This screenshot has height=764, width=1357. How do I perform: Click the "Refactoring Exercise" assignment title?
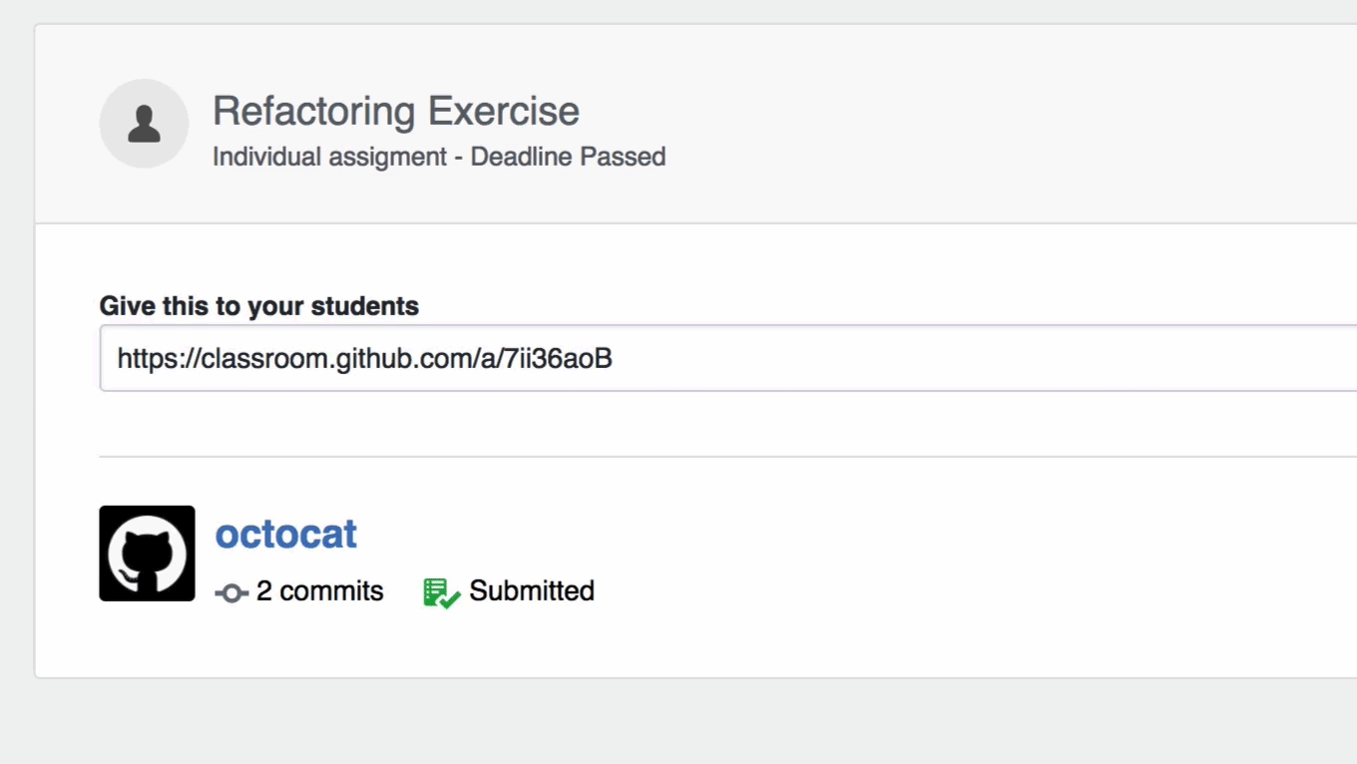(395, 111)
